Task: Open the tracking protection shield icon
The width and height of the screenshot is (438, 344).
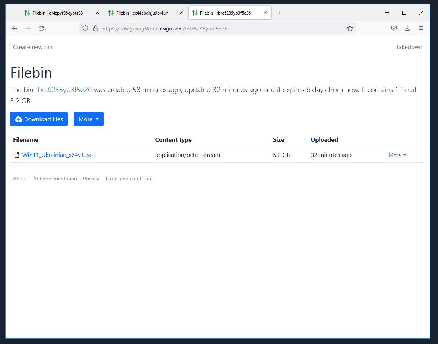Action: (86, 29)
